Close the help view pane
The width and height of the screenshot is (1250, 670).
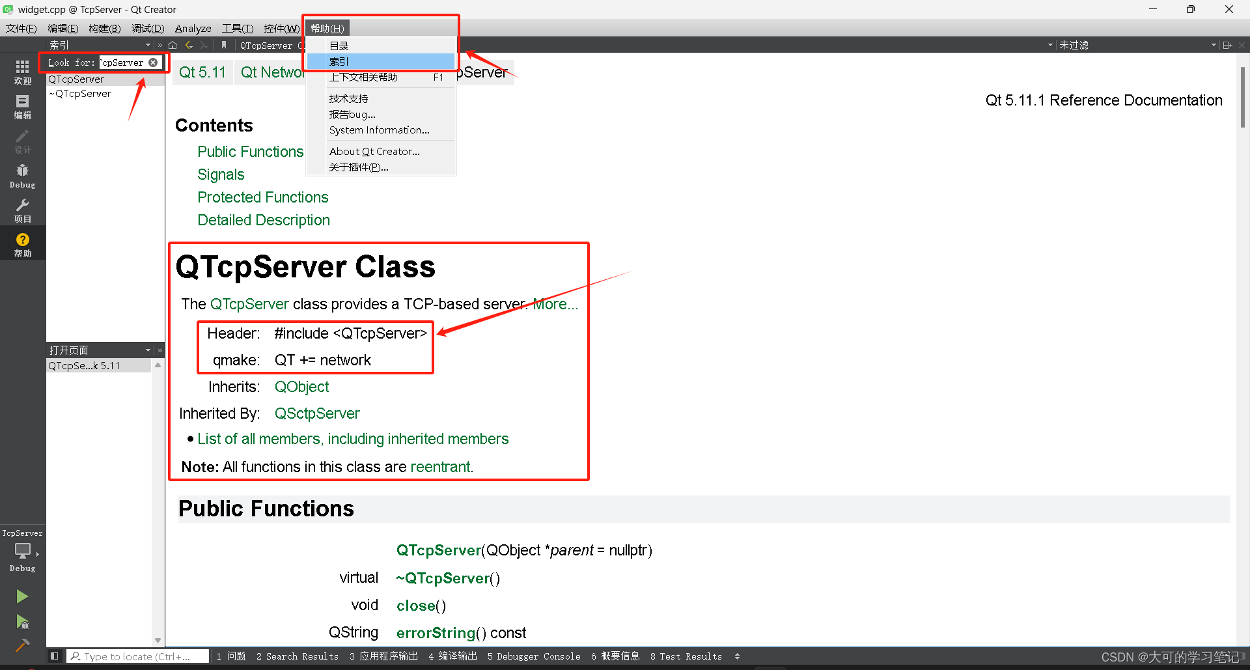coord(1242,45)
